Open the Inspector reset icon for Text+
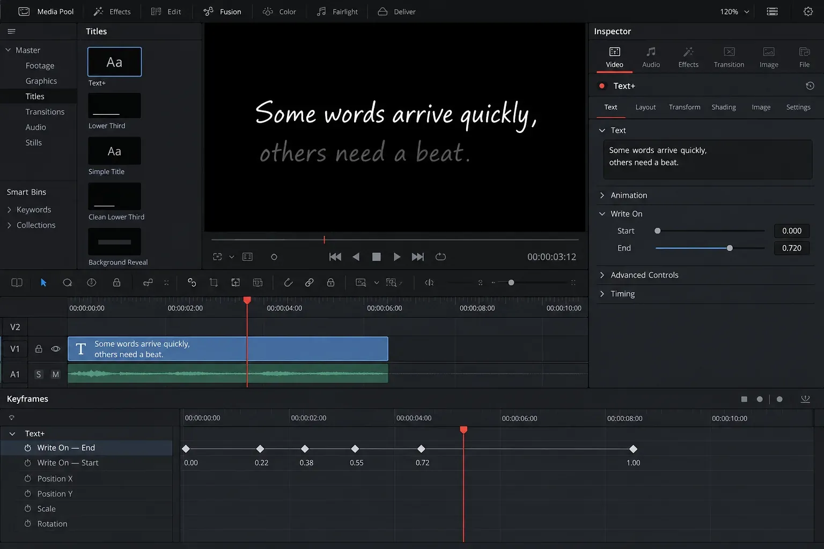The height and width of the screenshot is (549, 824). 810,86
